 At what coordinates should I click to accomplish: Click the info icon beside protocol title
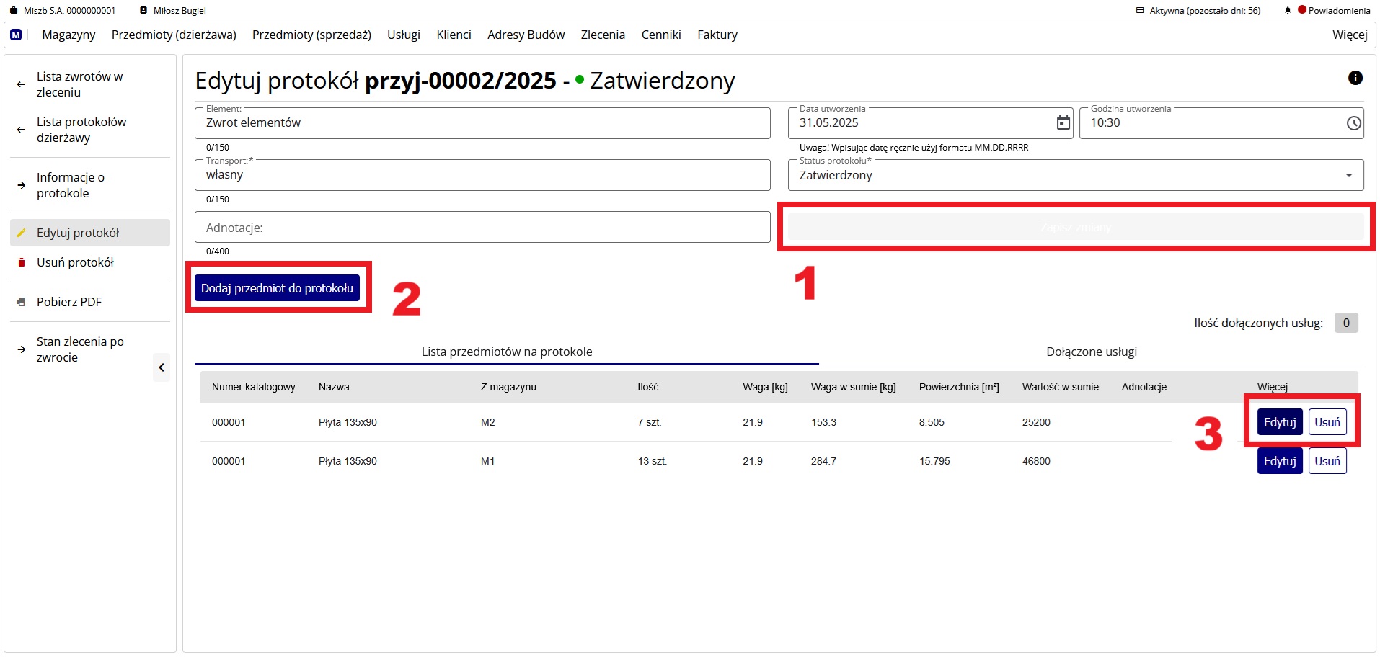(1355, 78)
